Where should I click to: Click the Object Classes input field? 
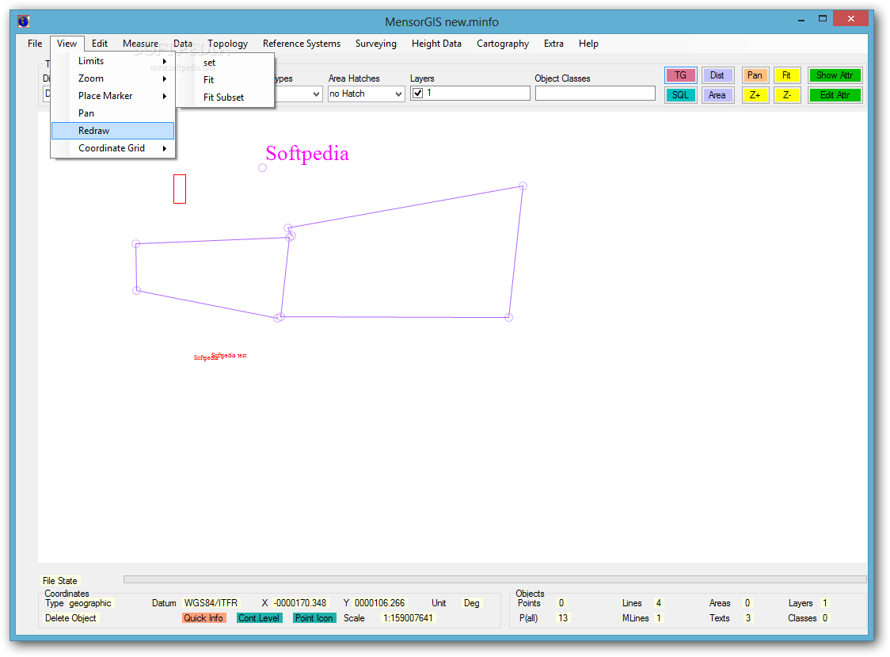tap(595, 94)
